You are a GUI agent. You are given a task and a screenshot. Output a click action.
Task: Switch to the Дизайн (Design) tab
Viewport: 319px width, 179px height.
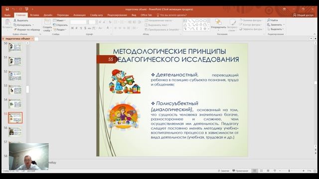click(48, 15)
